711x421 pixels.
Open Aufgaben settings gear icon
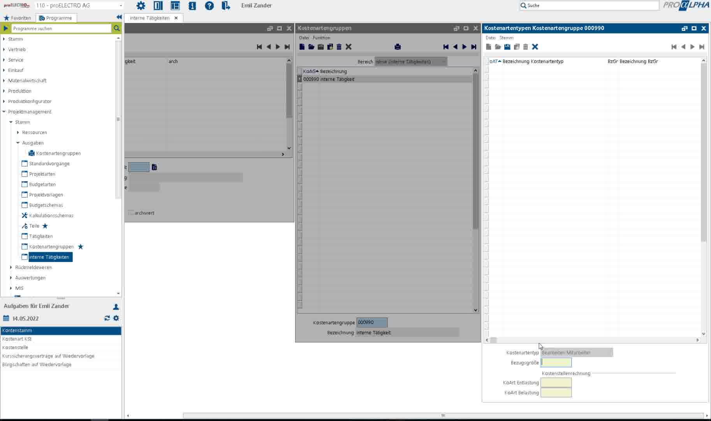(116, 318)
